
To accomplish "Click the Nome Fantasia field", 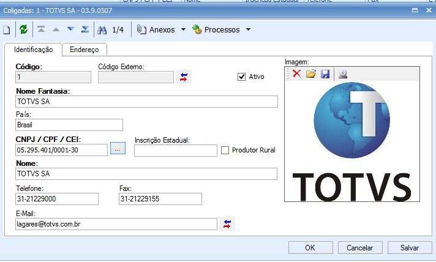I will tap(146, 102).
